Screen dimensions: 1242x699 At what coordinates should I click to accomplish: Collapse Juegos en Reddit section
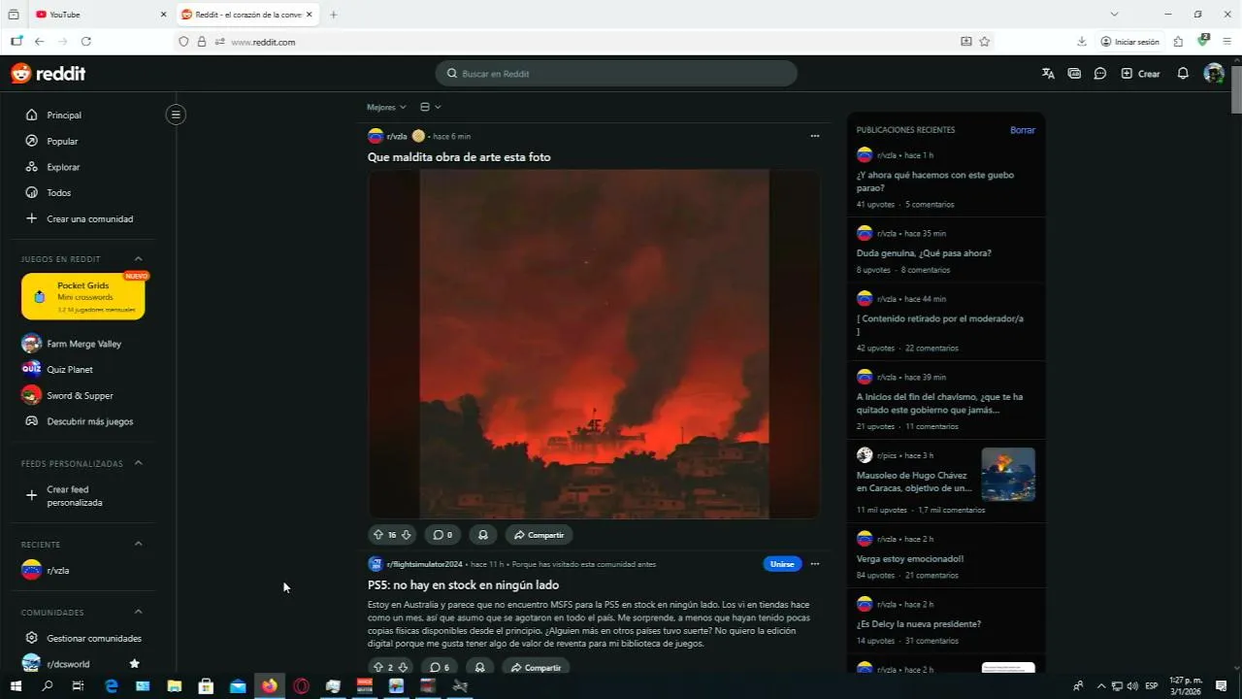(x=138, y=259)
